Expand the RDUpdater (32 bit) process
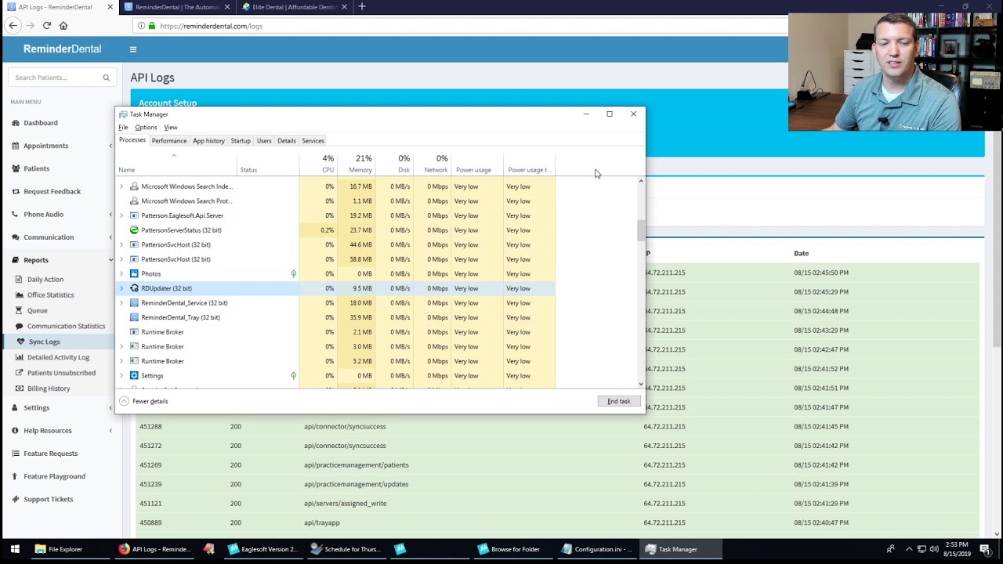Image resolution: width=1003 pixels, height=564 pixels. [x=121, y=288]
